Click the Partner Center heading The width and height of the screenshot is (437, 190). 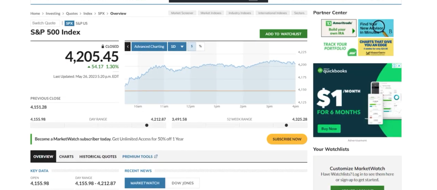point(330,12)
